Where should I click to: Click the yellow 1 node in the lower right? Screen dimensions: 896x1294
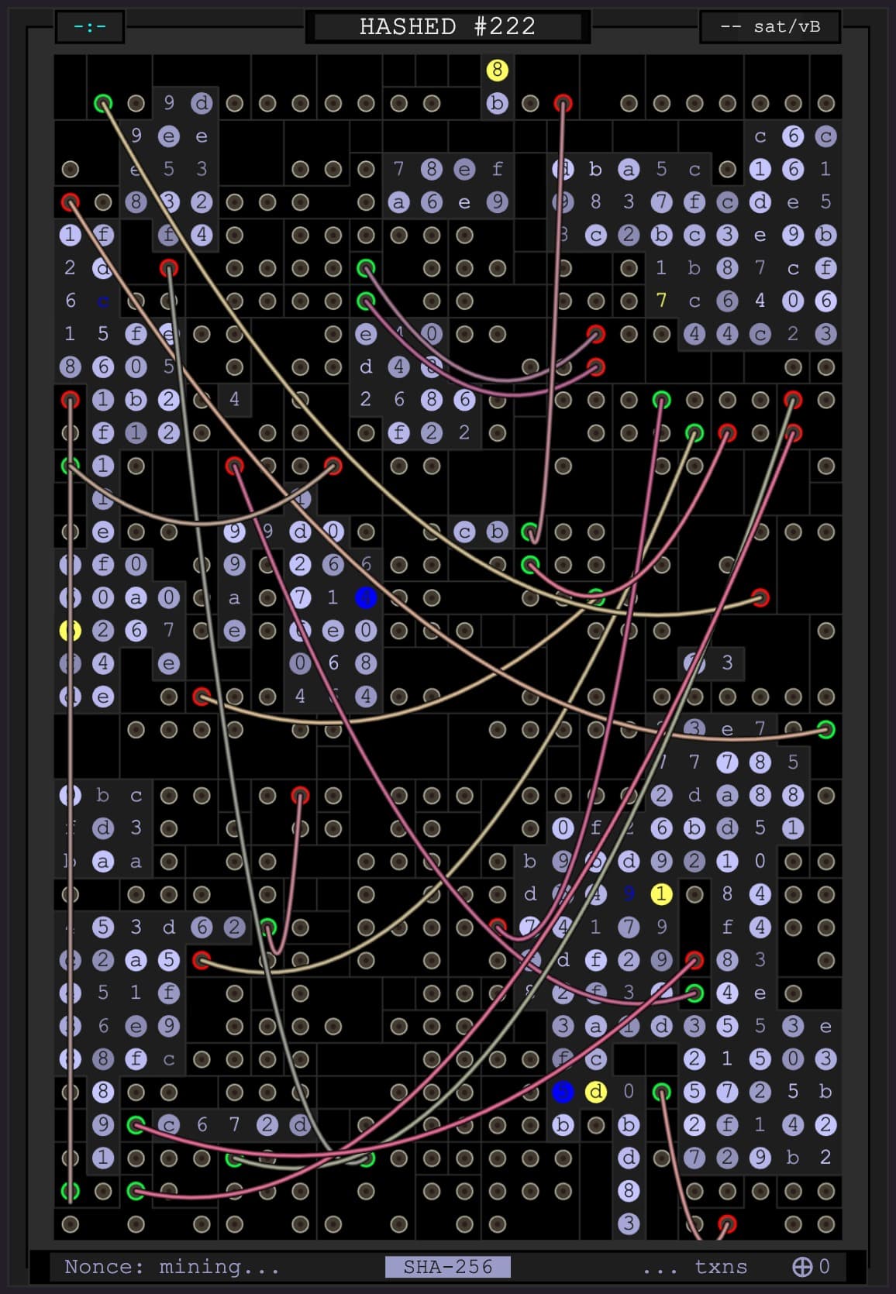tap(661, 894)
